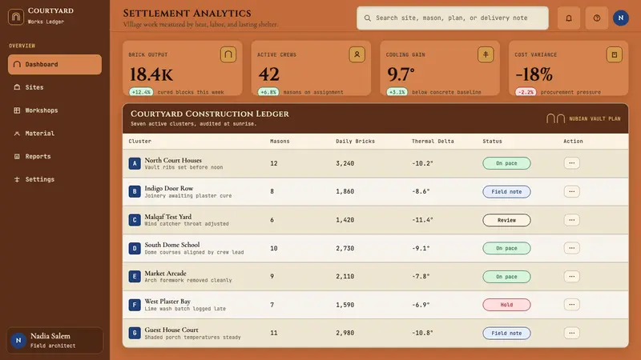Image resolution: width=641 pixels, height=360 pixels.
Task: Click daily bricks value 3,240
Action: pyautogui.click(x=345, y=163)
